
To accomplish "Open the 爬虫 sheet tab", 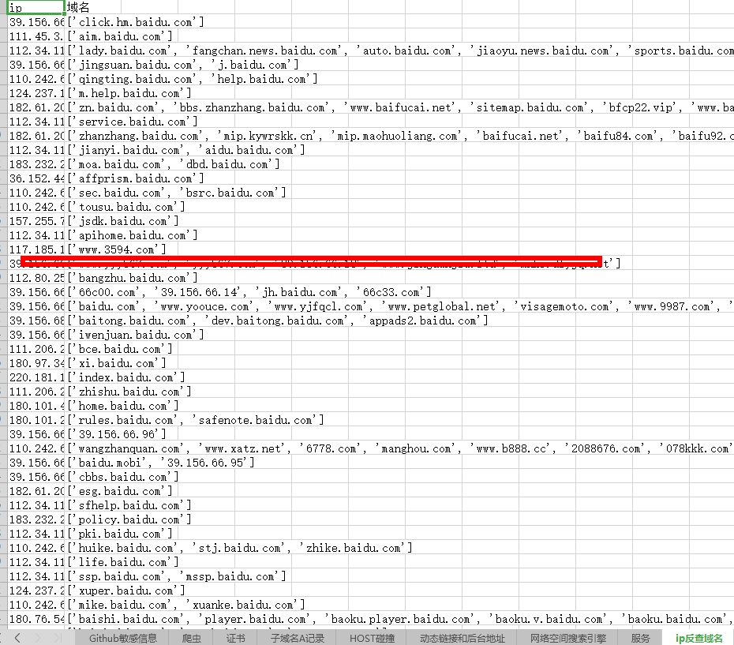I will [190, 638].
